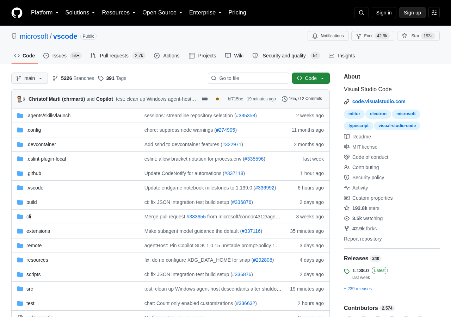Open the Insights tab
451x317 pixels.
[x=342, y=56]
